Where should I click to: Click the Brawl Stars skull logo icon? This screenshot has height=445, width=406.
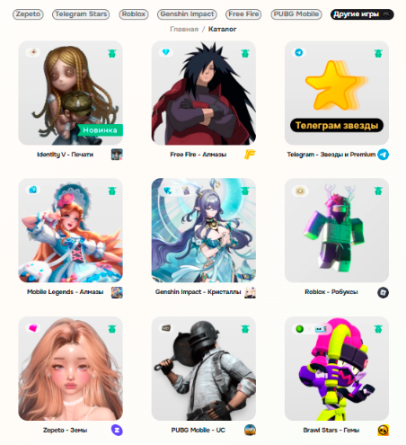click(x=383, y=430)
